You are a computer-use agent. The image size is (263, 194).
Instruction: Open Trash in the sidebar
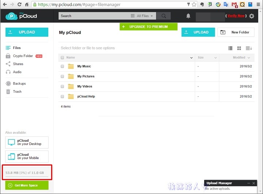(14, 92)
